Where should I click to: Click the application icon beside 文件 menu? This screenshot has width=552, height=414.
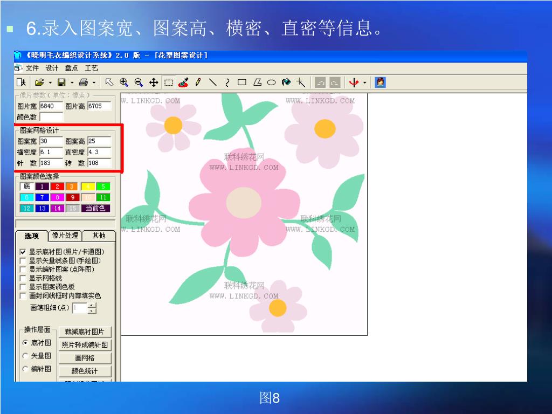coord(18,67)
